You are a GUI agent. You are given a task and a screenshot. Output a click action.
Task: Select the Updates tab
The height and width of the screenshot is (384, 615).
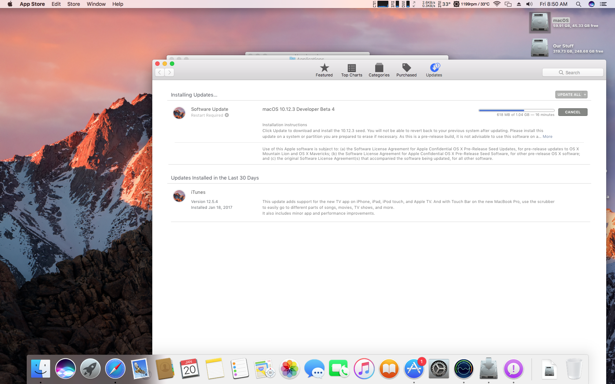click(434, 70)
